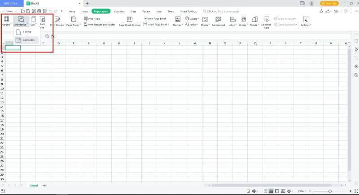
Task: Click the zoom in plus button
Action: 350,191
